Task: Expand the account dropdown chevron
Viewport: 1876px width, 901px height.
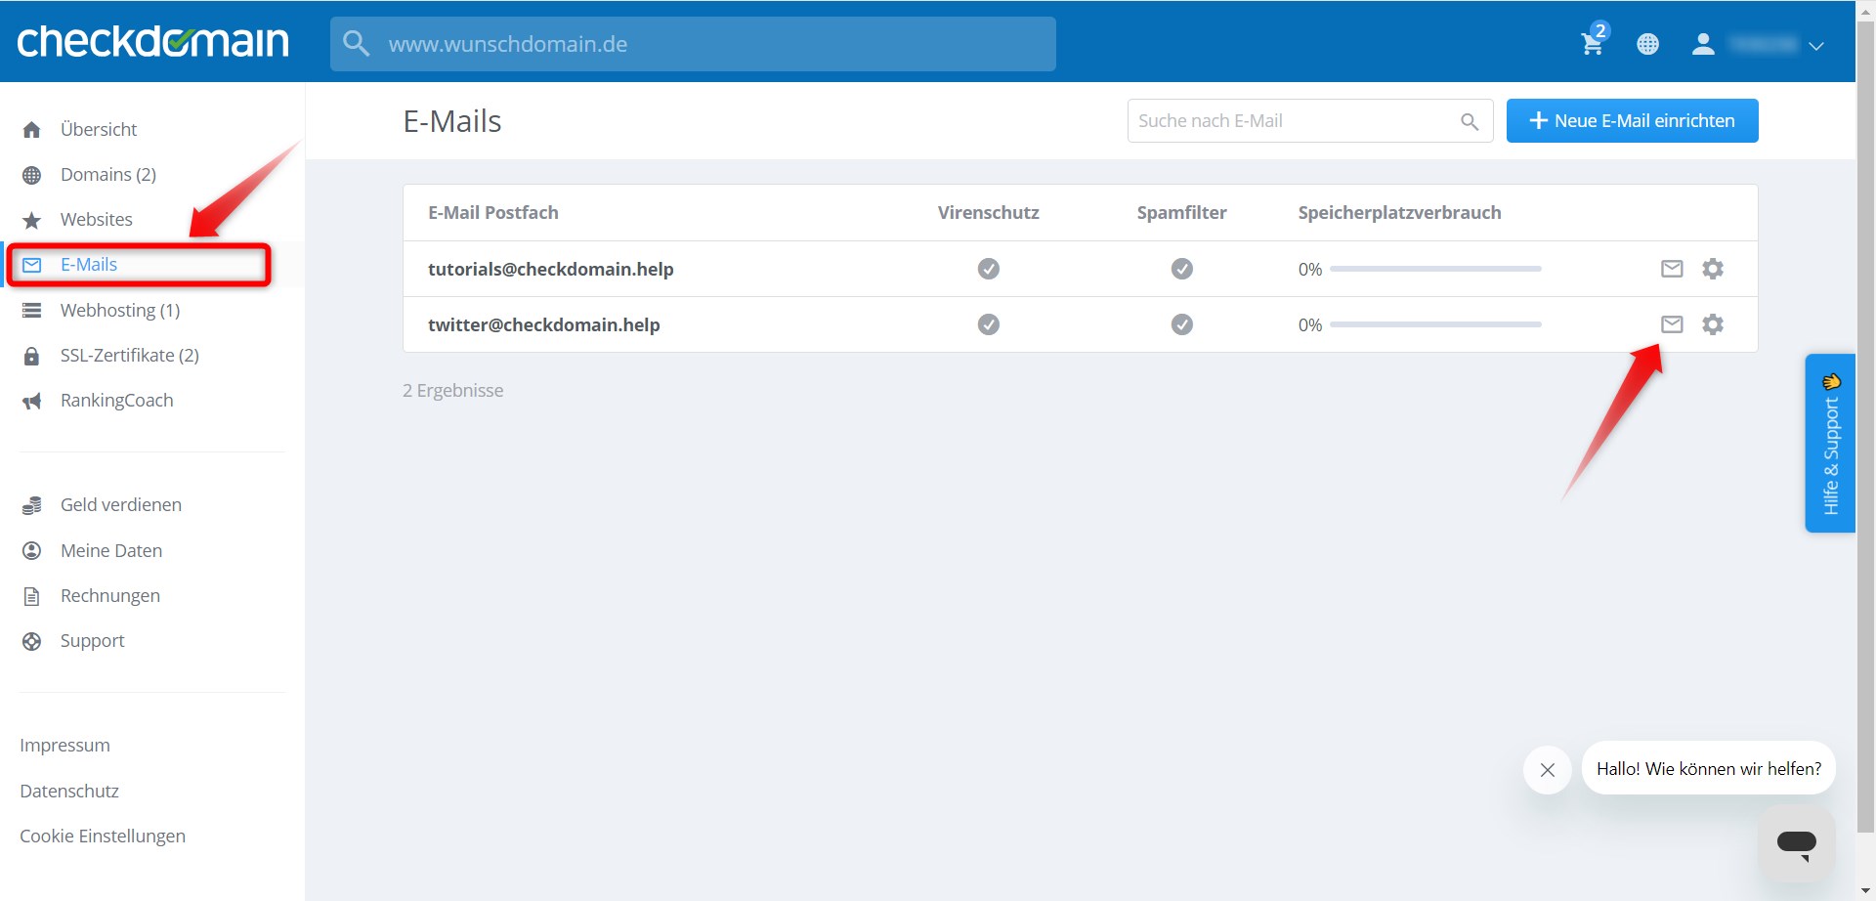Action: pos(1816,46)
